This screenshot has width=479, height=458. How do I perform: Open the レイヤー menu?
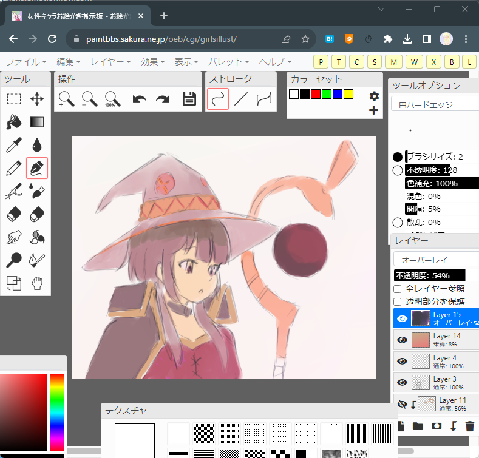coord(110,62)
